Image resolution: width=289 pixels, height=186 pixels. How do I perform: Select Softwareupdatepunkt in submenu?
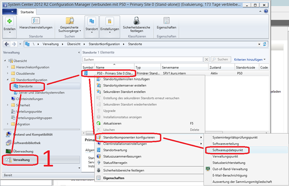246,150
